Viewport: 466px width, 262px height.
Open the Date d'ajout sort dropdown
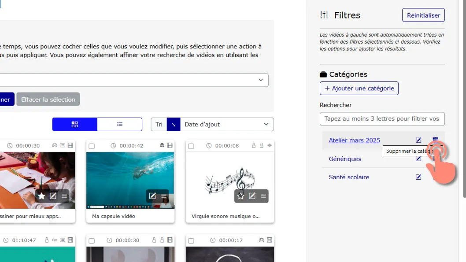(227, 124)
